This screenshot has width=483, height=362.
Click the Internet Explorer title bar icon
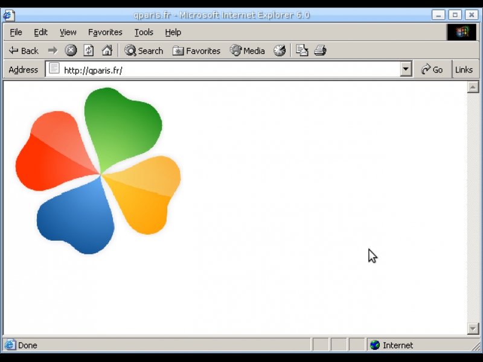[9, 15]
